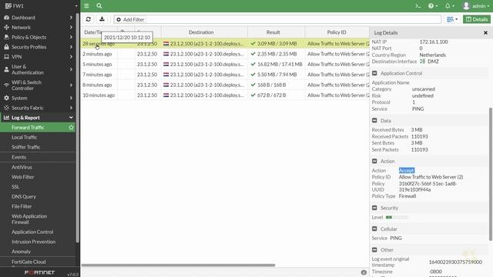
Task: Collapse the Log & Report menu
Action: [38, 118]
